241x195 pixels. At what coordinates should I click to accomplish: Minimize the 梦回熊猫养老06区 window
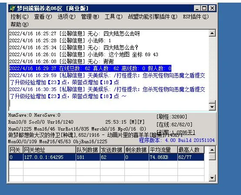click(x=197, y=8)
